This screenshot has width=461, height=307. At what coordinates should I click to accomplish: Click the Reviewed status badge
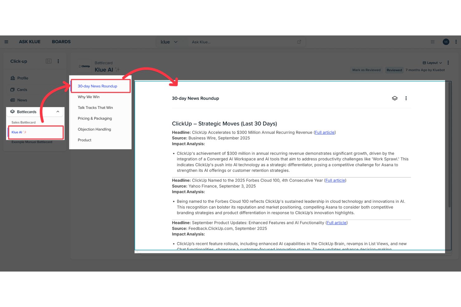click(x=394, y=70)
